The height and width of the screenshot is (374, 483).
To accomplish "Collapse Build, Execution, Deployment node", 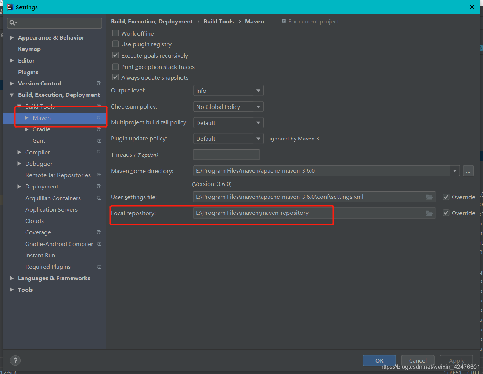I will tap(12, 95).
